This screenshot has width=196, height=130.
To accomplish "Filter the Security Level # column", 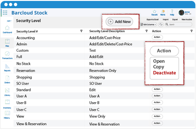I will pos(81,31).
